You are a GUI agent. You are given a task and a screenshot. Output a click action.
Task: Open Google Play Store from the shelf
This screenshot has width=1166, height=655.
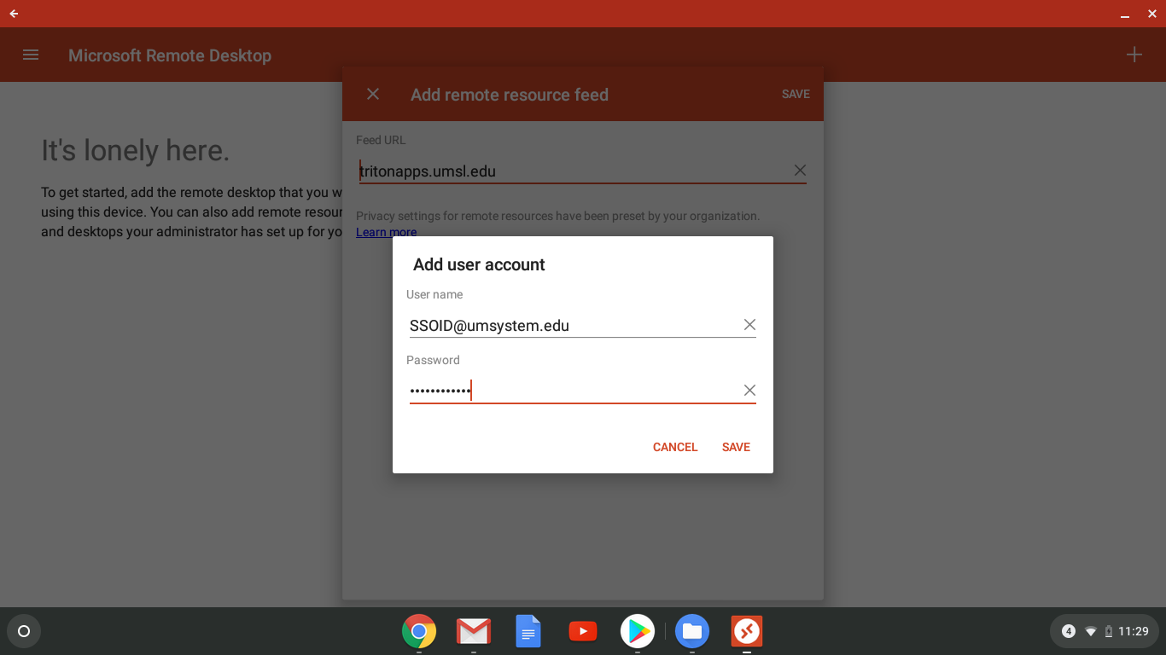(638, 631)
